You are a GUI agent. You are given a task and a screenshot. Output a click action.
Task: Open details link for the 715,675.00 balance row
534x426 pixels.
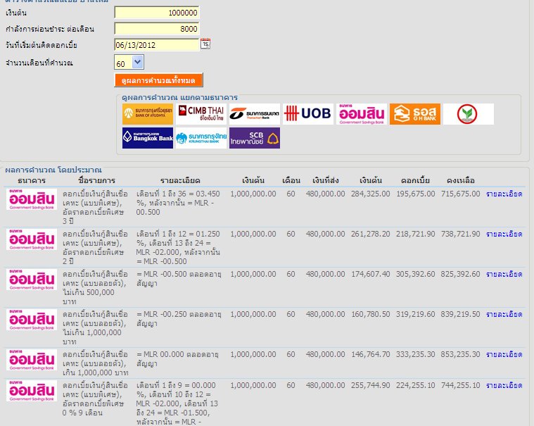tap(504, 194)
